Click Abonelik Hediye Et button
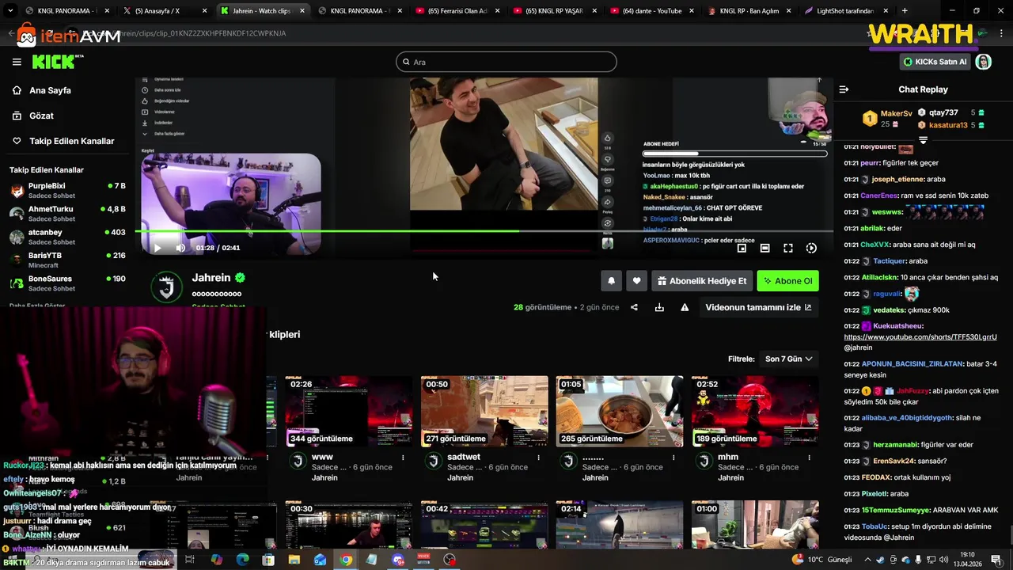The height and width of the screenshot is (570, 1013). 702,281
